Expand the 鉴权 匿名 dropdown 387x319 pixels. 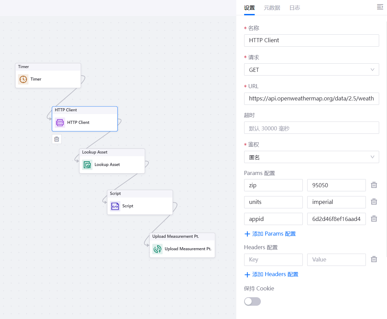pos(311,157)
